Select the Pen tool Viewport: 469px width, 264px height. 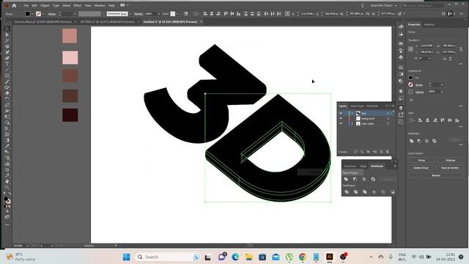coord(7,52)
